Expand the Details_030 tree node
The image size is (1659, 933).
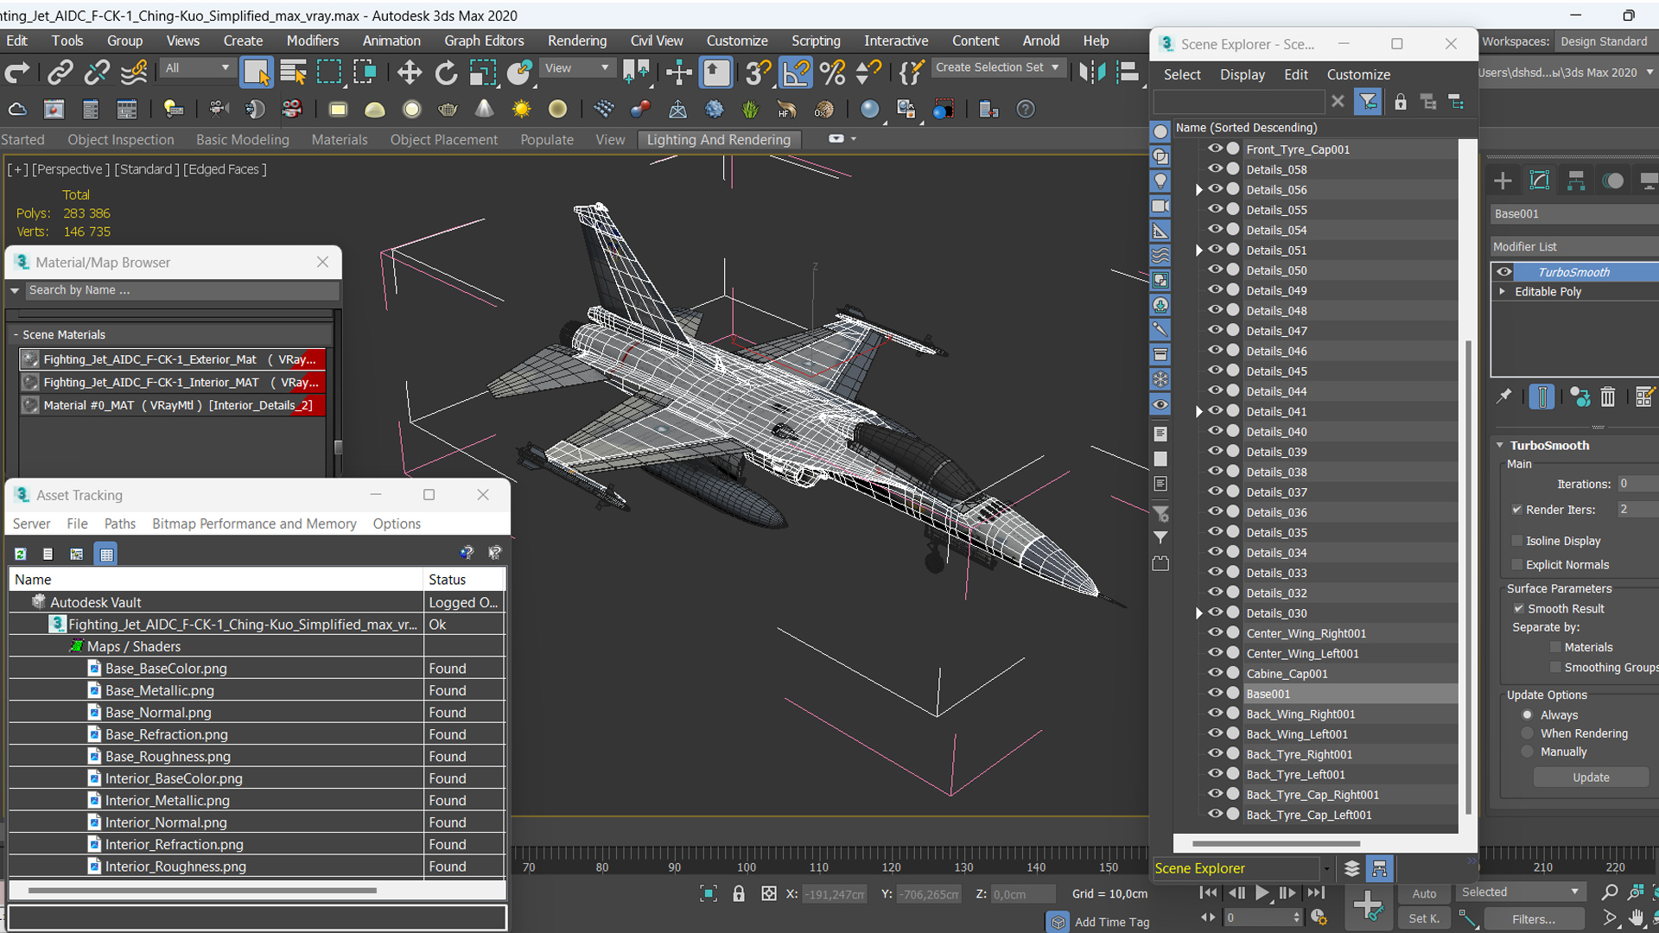coord(1198,613)
